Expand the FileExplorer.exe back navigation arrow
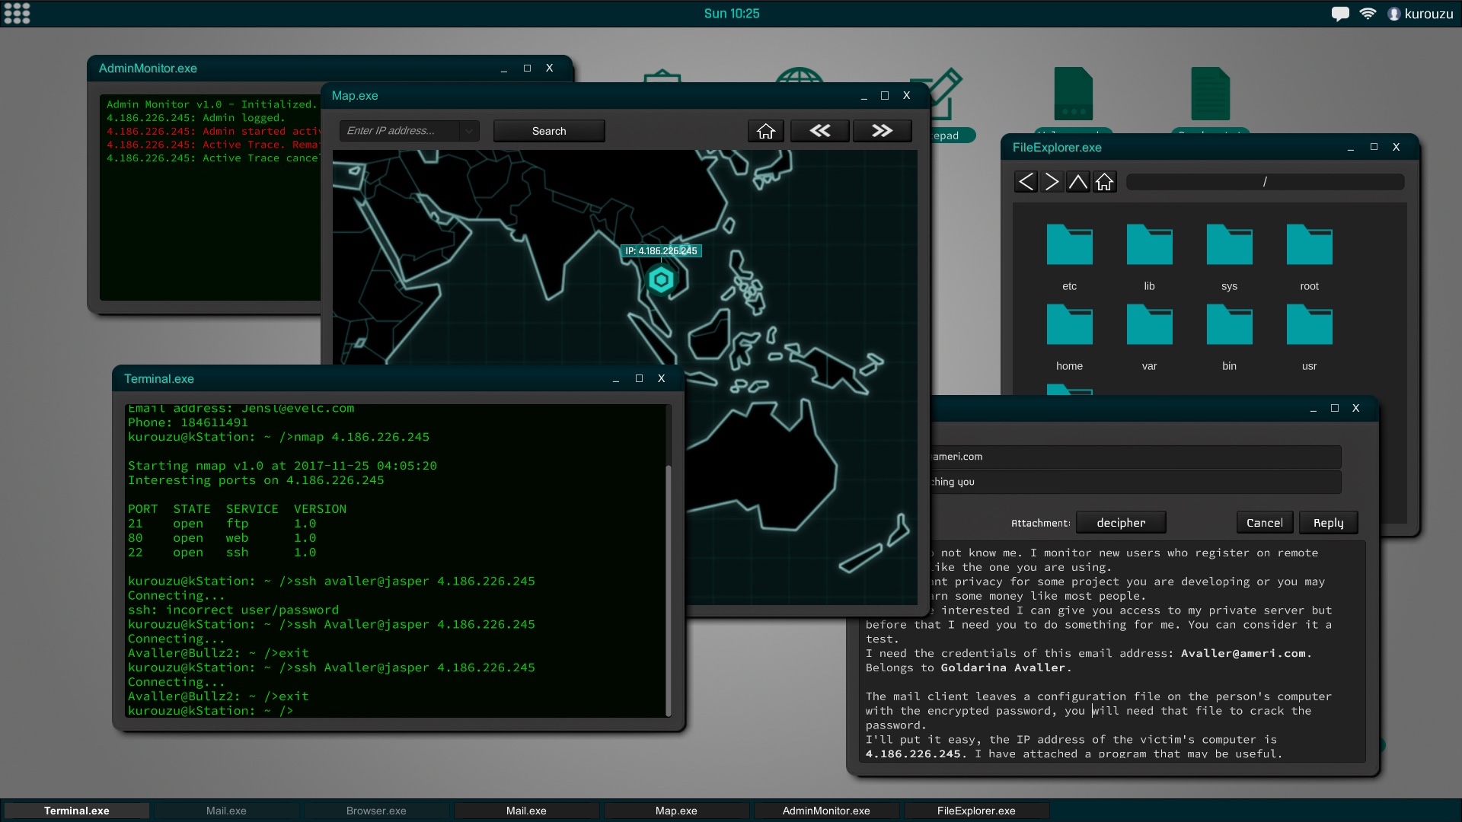Screen dimensions: 1462x822 1026,180
